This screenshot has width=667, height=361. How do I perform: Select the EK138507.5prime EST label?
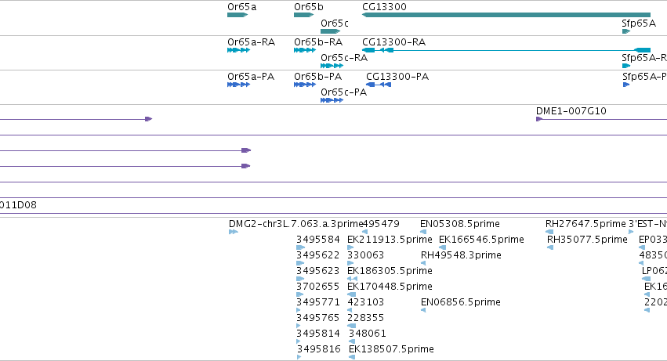pyautogui.click(x=391, y=349)
